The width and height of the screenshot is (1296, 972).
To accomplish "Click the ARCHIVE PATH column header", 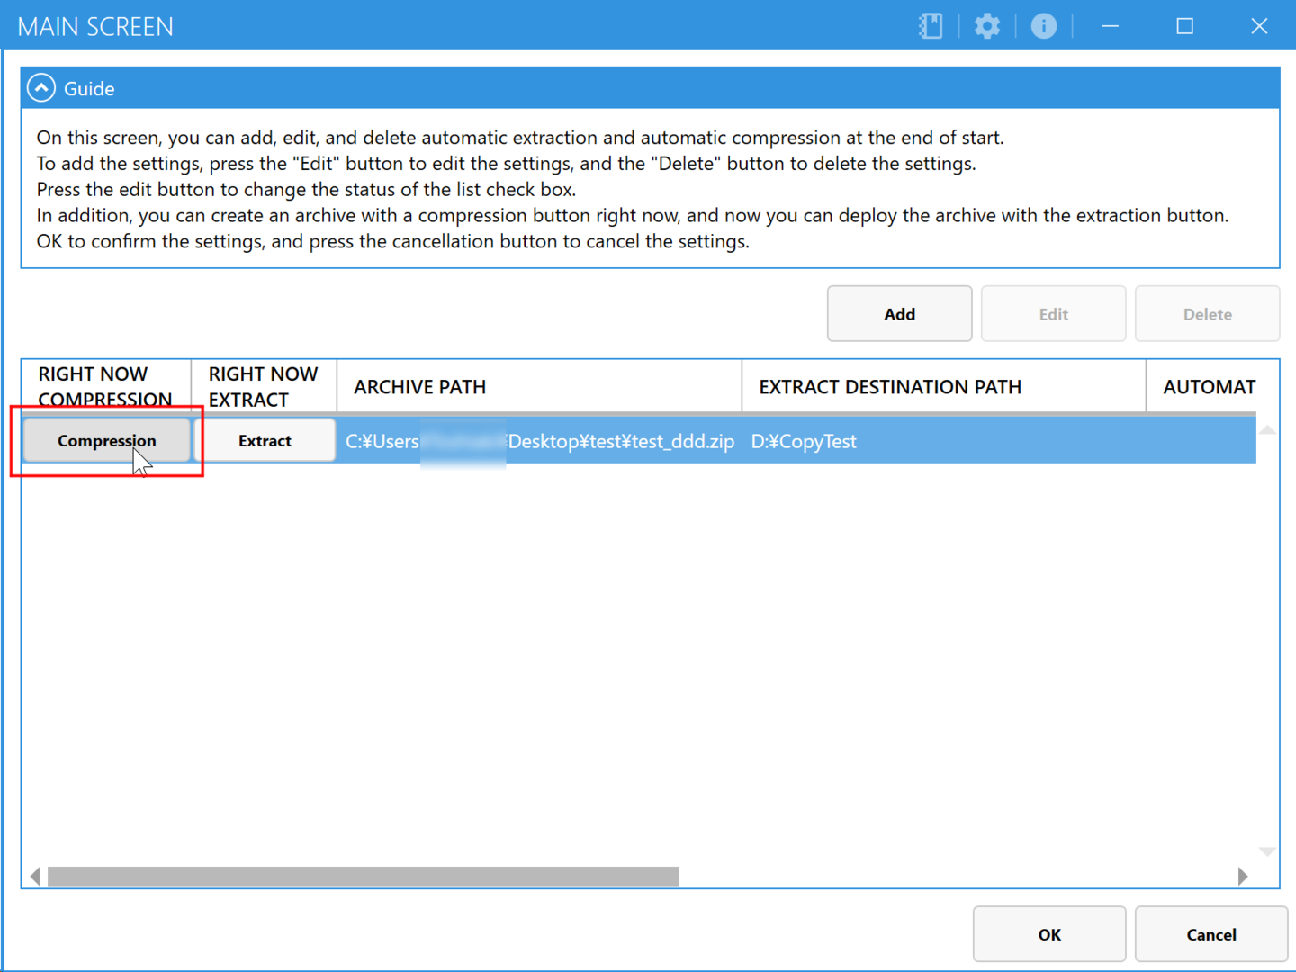I will point(539,387).
